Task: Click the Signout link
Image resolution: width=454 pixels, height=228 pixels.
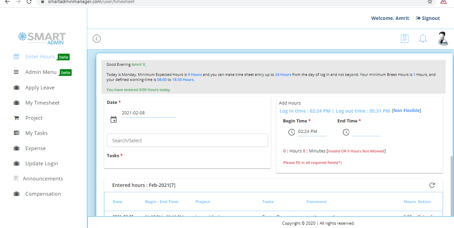Action: [x=428, y=18]
